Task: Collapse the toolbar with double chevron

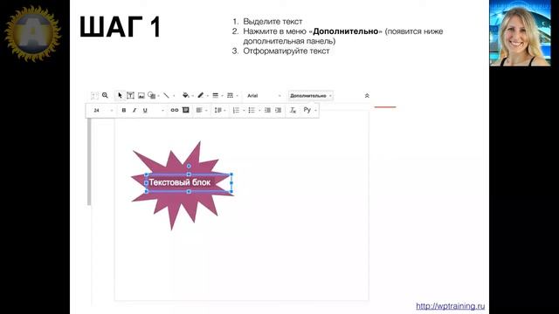Action: tap(367, 95)
